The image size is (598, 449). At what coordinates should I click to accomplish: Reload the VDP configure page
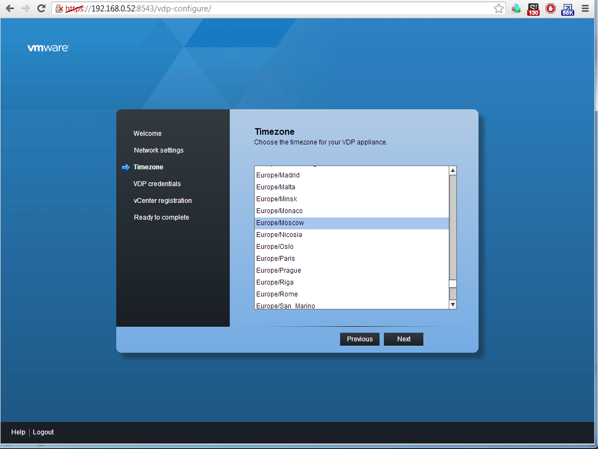(x=41, y=9)
